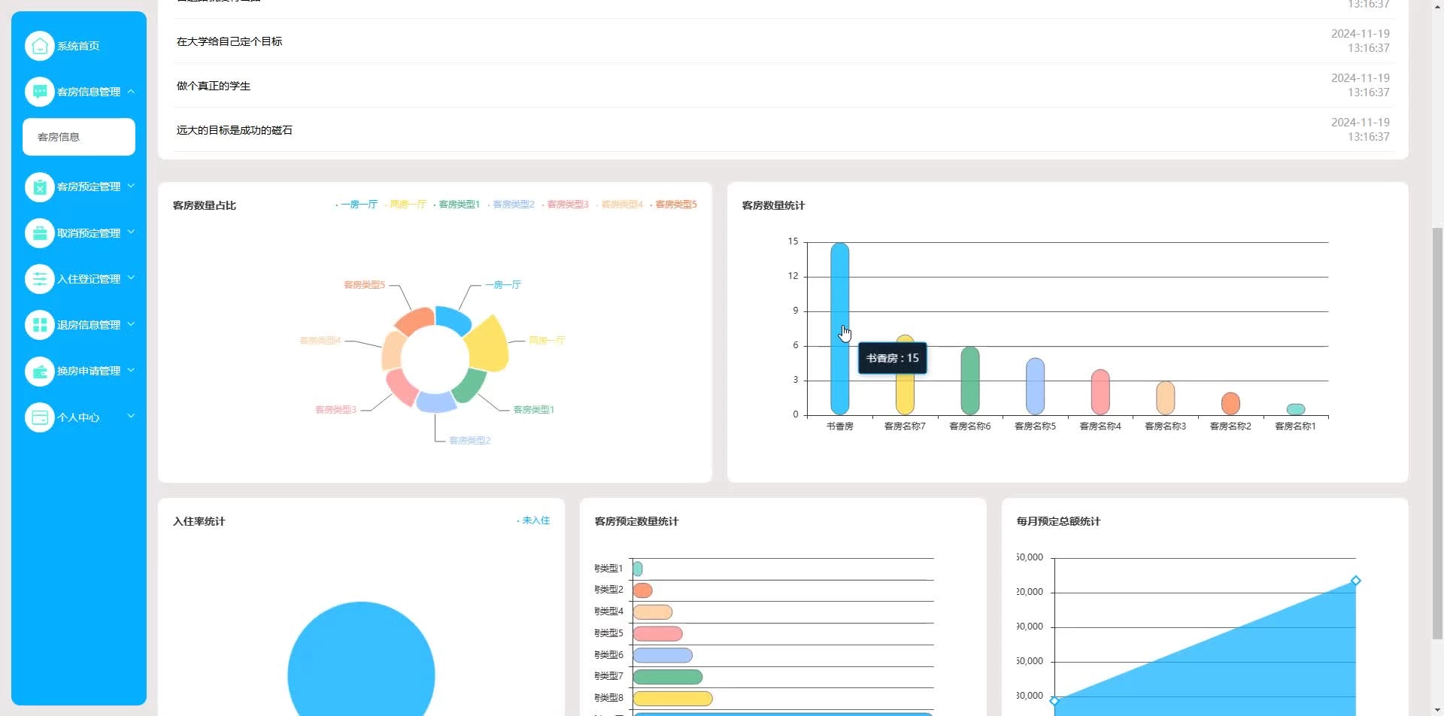Image resolution: width=1444 pixels, height=716 pixels.
Task: Click the 客房数量占比 chart title
Action: (205, 205)
